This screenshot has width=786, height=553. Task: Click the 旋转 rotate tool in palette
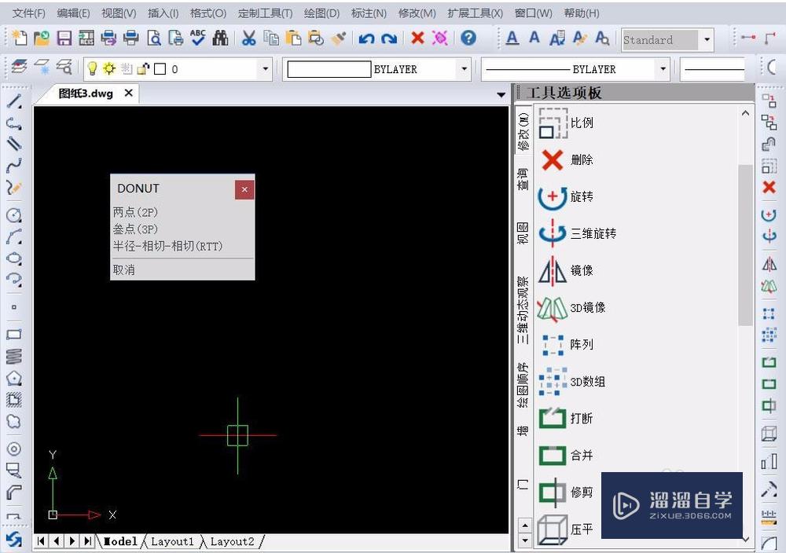[566, 196]
